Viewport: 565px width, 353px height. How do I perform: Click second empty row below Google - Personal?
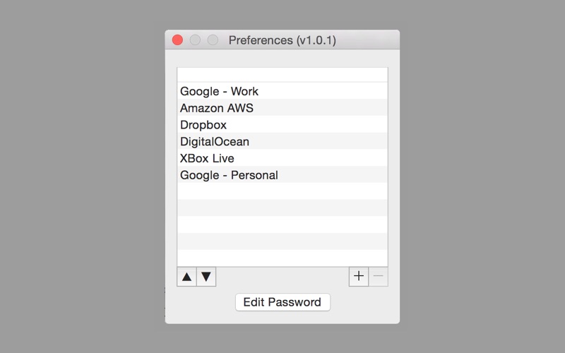[x=282, y=208]
